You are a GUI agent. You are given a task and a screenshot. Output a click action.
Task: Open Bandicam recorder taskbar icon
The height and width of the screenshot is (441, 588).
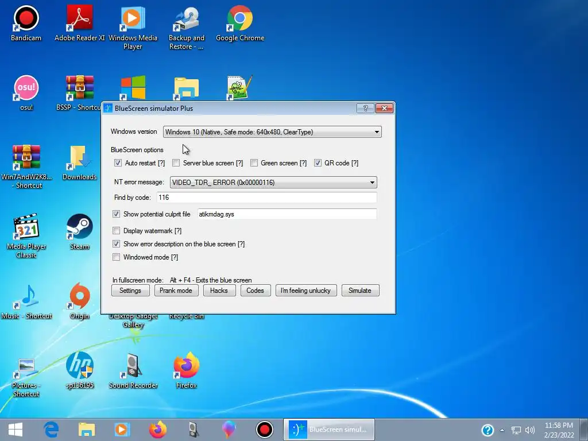coord(265,430)
